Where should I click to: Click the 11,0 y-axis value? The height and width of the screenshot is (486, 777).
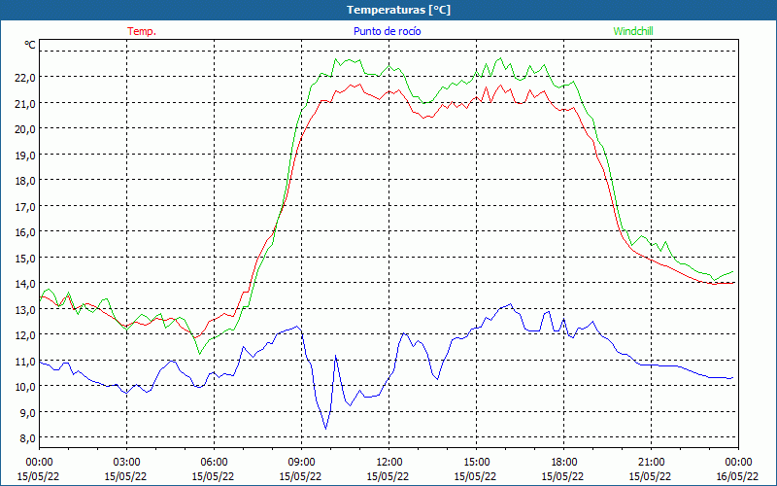[x=25, y=361]
